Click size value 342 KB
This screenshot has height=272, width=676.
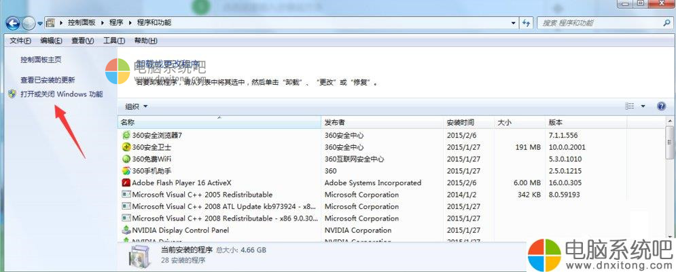coord(529,195)
